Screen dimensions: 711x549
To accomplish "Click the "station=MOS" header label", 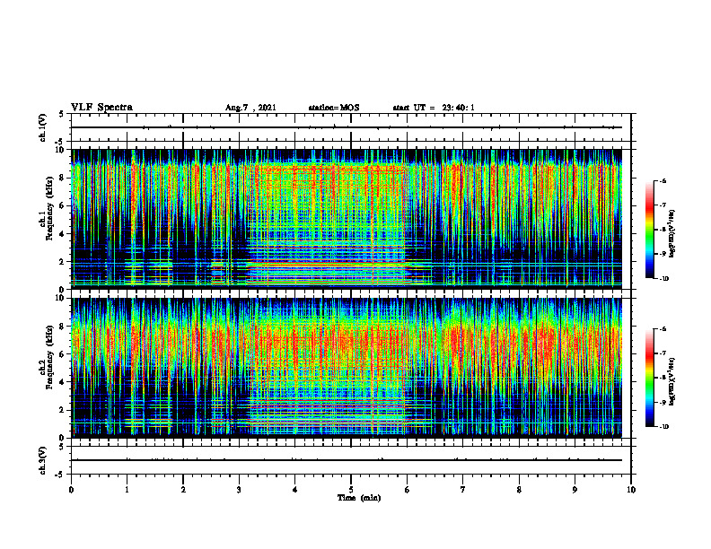I will click(x=334, y=108).
